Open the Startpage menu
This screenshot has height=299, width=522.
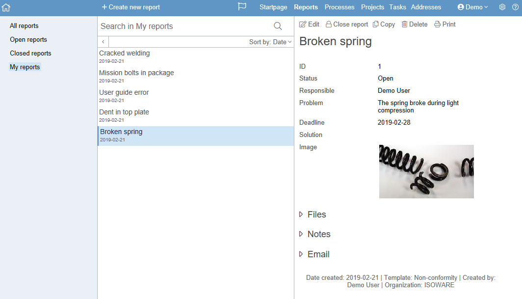(273, 7)
